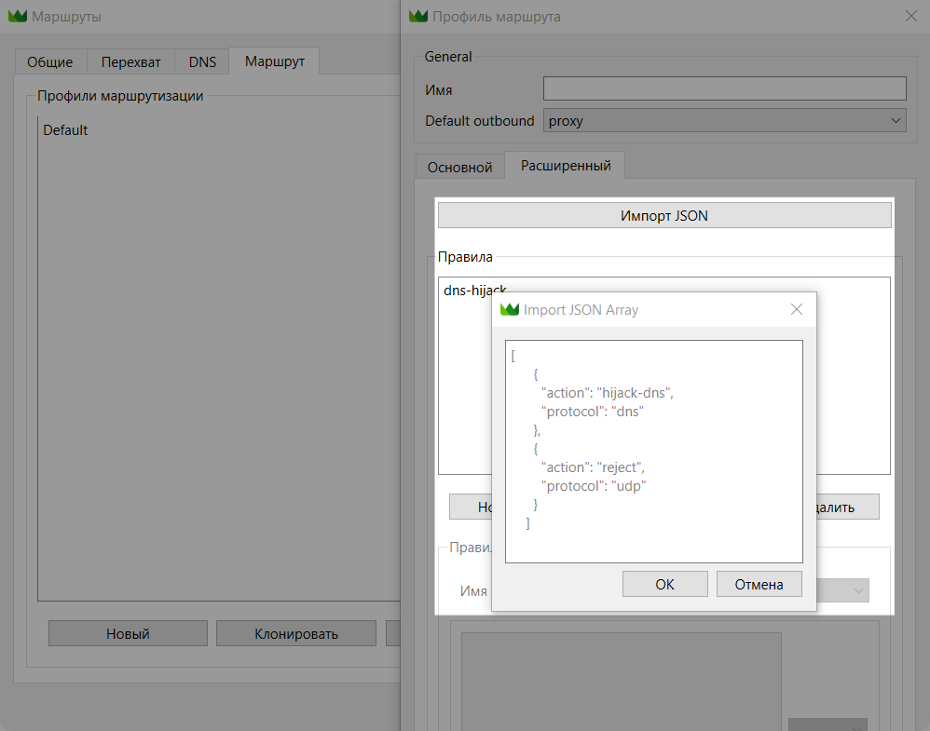Click Отмена to cancel the import
The width and height of the screenshot is (930, 731).
click(758, 584)
